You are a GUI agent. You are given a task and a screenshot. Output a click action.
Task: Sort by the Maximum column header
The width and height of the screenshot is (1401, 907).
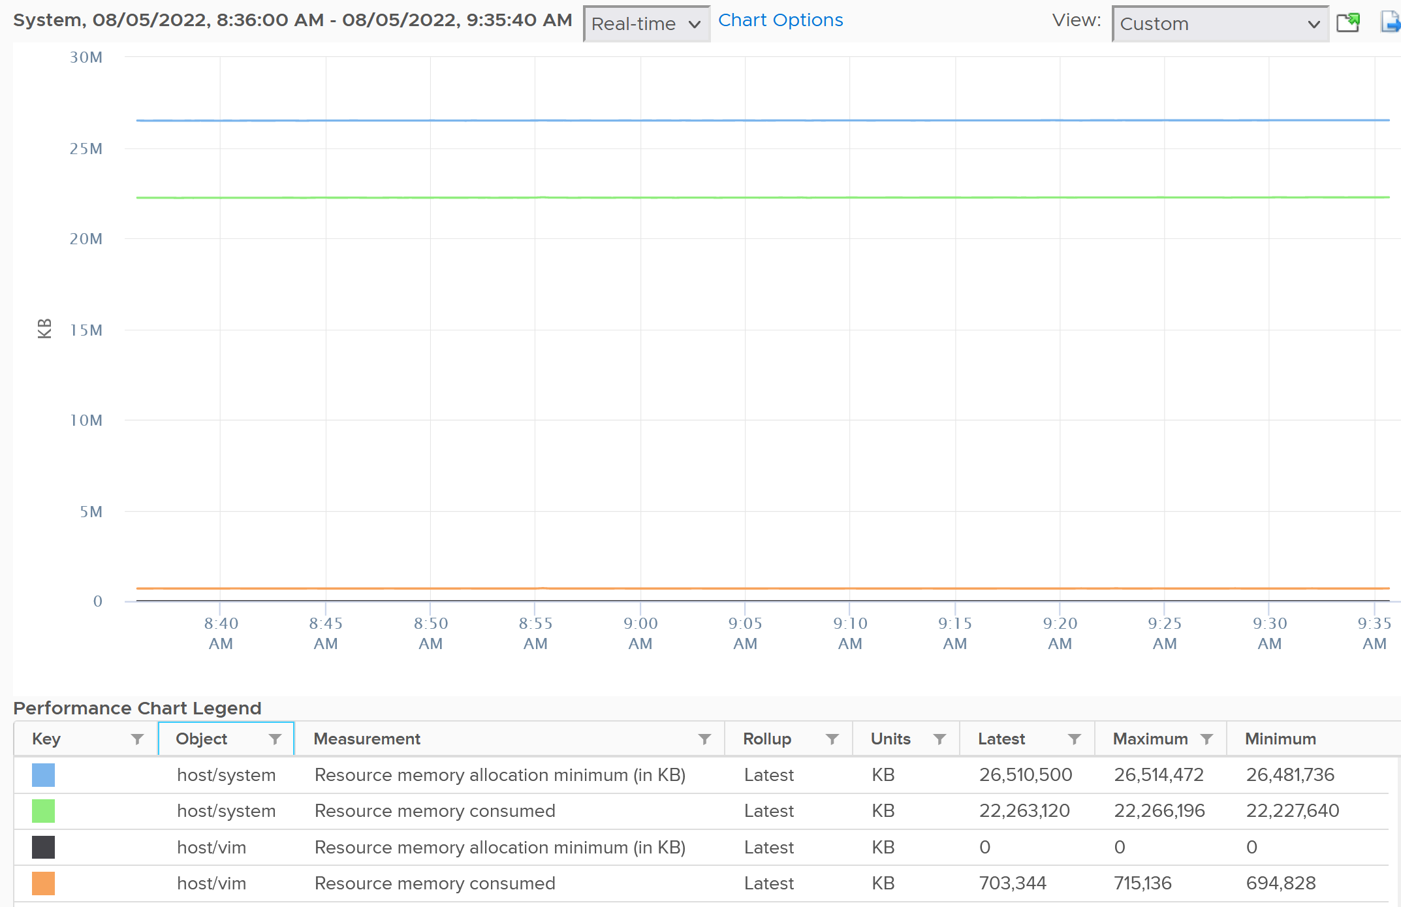[x=1150, y=739]
